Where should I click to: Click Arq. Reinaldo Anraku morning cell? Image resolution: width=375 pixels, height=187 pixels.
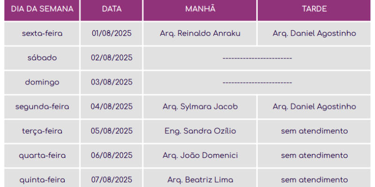click(x=200, y=34)
